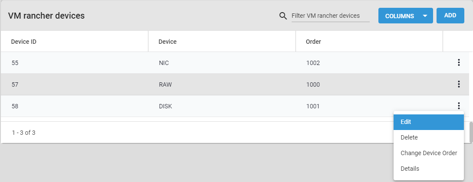Sort by Device ID column header
The height and width of the screenshot is (182, 473).
tap(24, 42)
